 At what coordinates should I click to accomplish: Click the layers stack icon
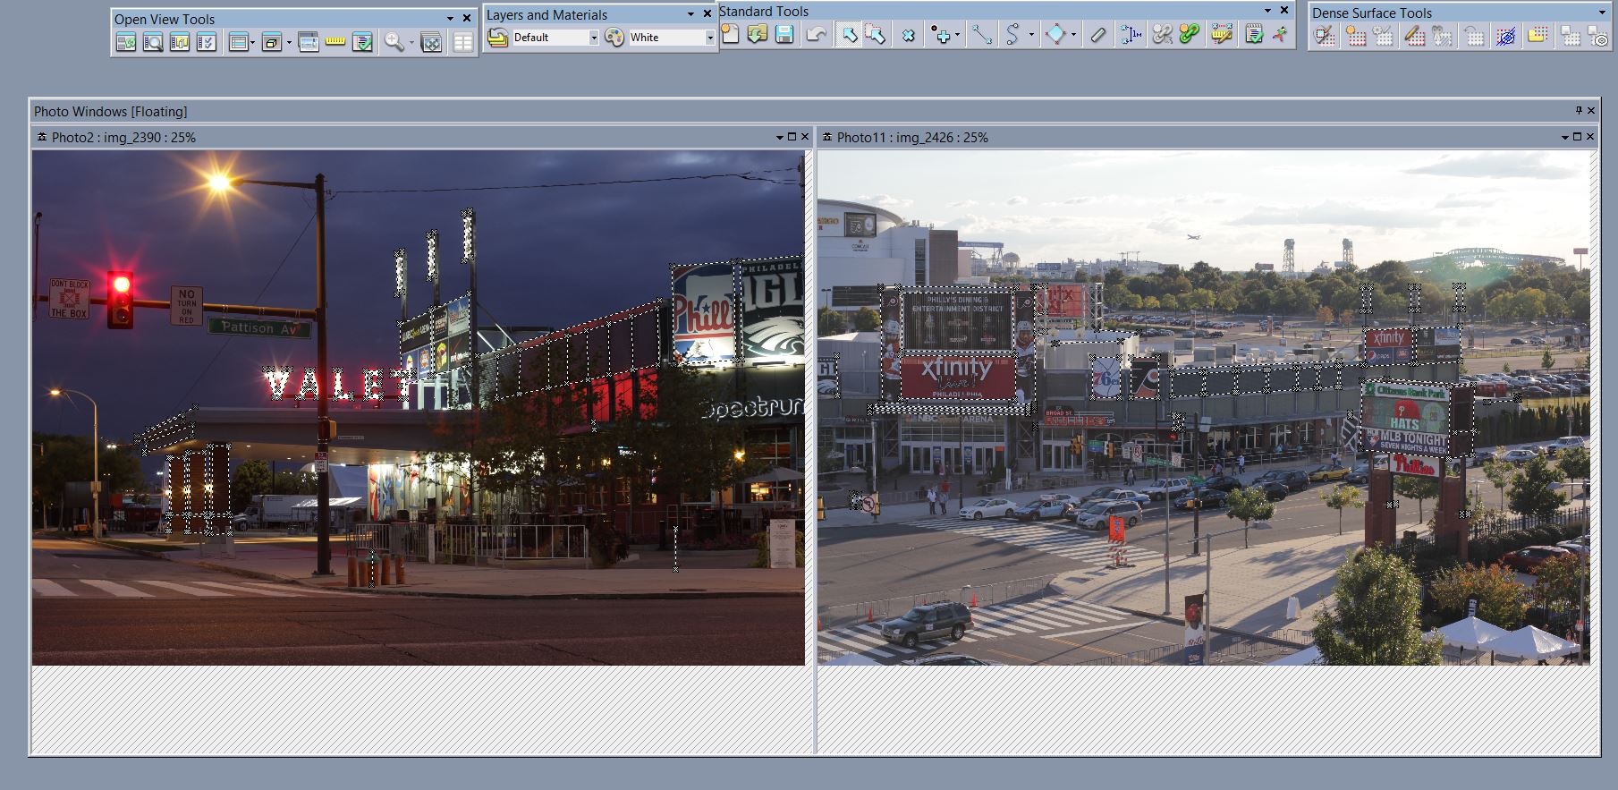pyautogui.click(x=498, y=38)
